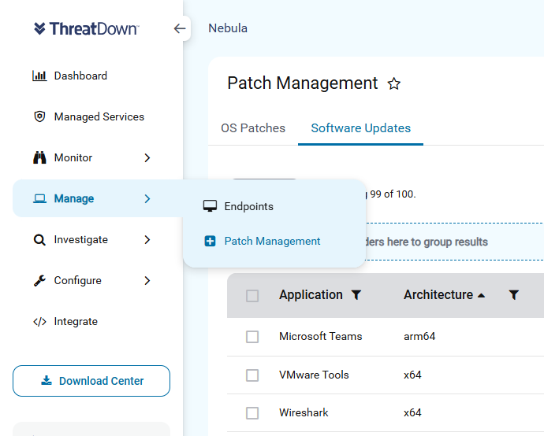The height and width of the screenshot is (436, 544).
Task: Click the Manage laptop icon
Action: click(39, 198)
